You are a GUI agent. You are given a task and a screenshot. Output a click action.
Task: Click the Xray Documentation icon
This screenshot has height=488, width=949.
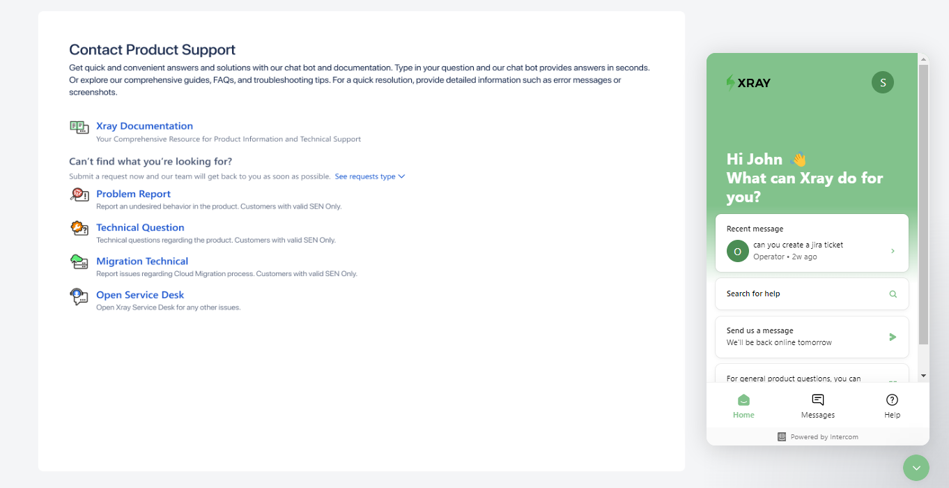tap(79, 127)
